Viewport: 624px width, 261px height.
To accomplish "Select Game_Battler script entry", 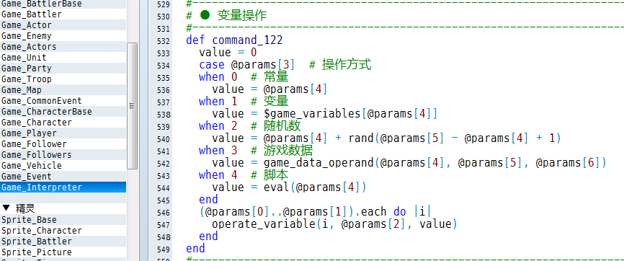I will 63,14.
